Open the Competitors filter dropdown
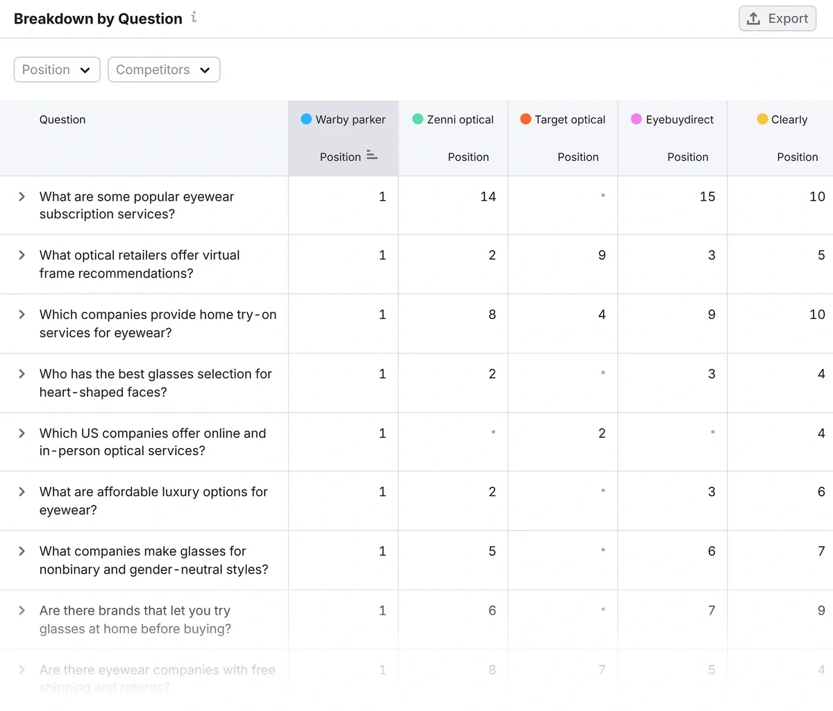 (x=164, y=69)
